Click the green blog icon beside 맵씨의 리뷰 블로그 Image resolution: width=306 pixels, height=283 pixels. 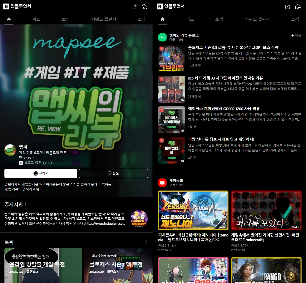click(x=162, y=37)
